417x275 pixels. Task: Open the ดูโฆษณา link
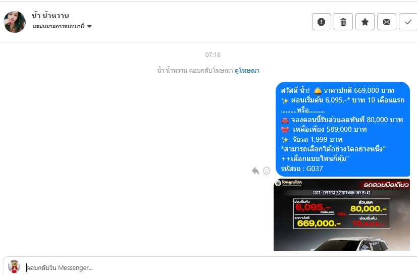(247, 71)
